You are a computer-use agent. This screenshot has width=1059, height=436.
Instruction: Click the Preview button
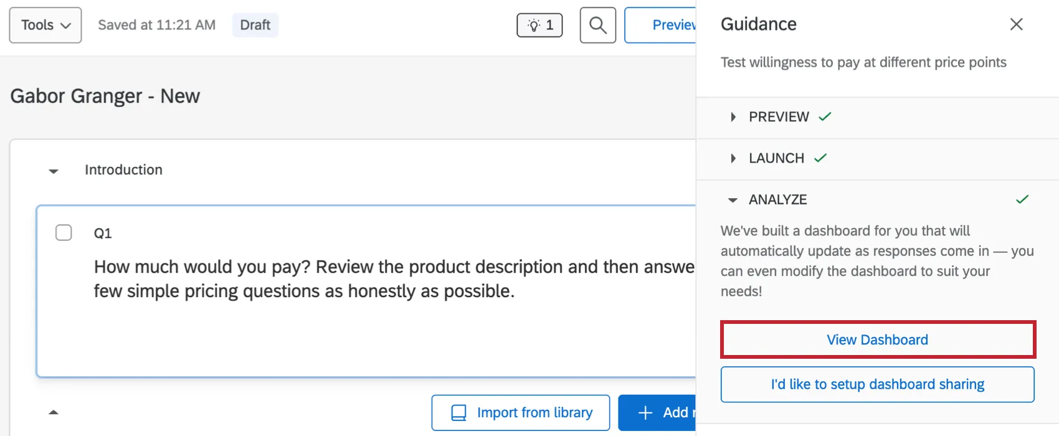[660, 25]
